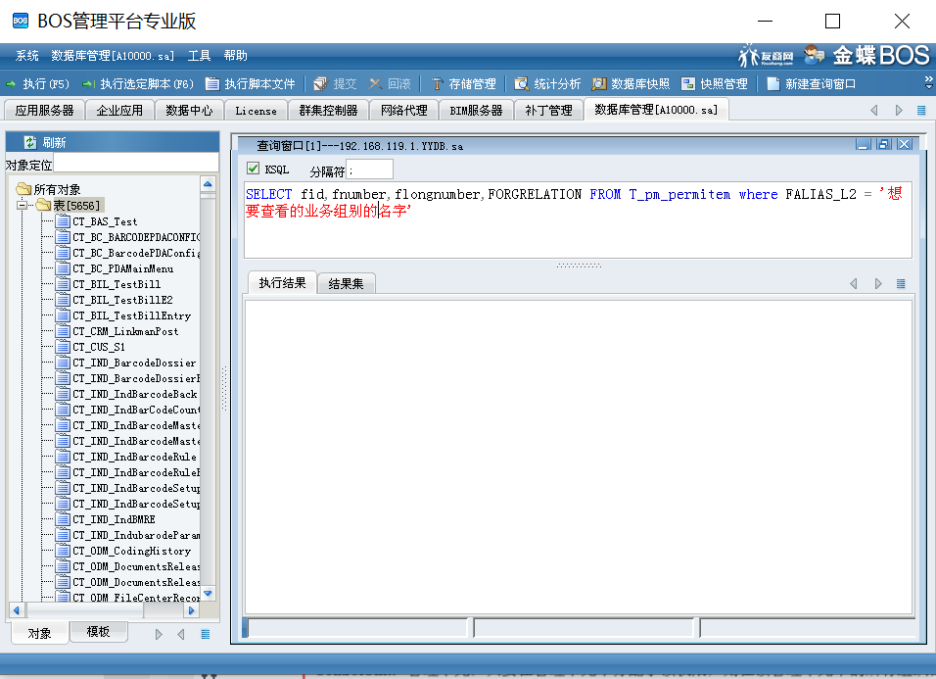The height and width of the screenshot is (679, 936).
Task: Toggle the KSQL checkbox
Action: (254, 169)
